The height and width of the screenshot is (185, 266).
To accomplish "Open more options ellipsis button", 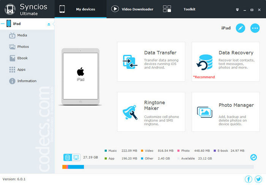I will click(x=255, y=28).
